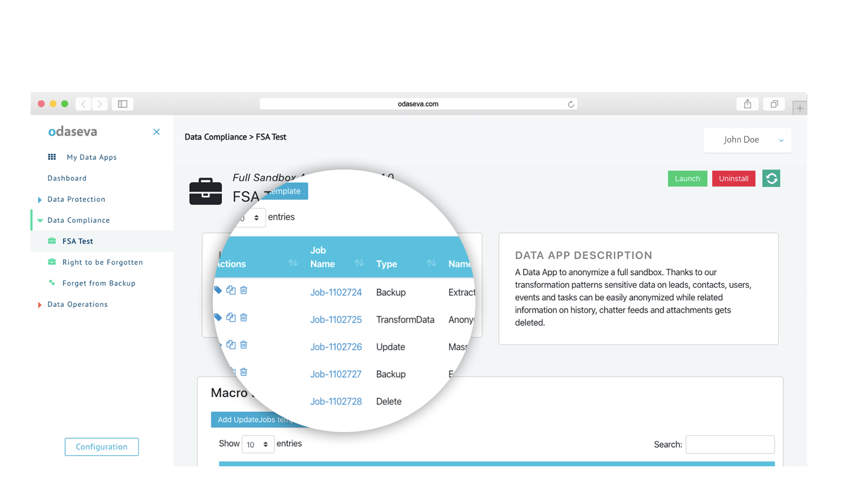Click the Delete type cell
This screenshot has height=477, width=842.
tap(388, 402)
